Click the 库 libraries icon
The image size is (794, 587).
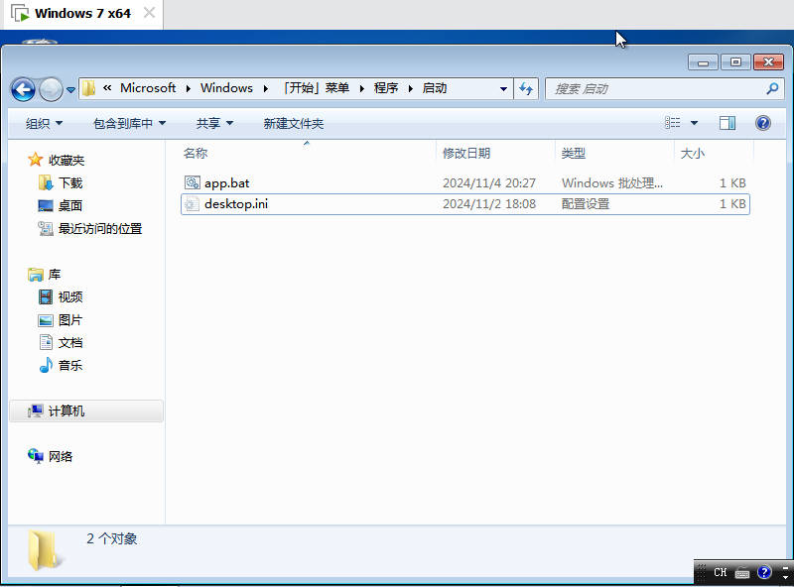(x=36, y=275)
